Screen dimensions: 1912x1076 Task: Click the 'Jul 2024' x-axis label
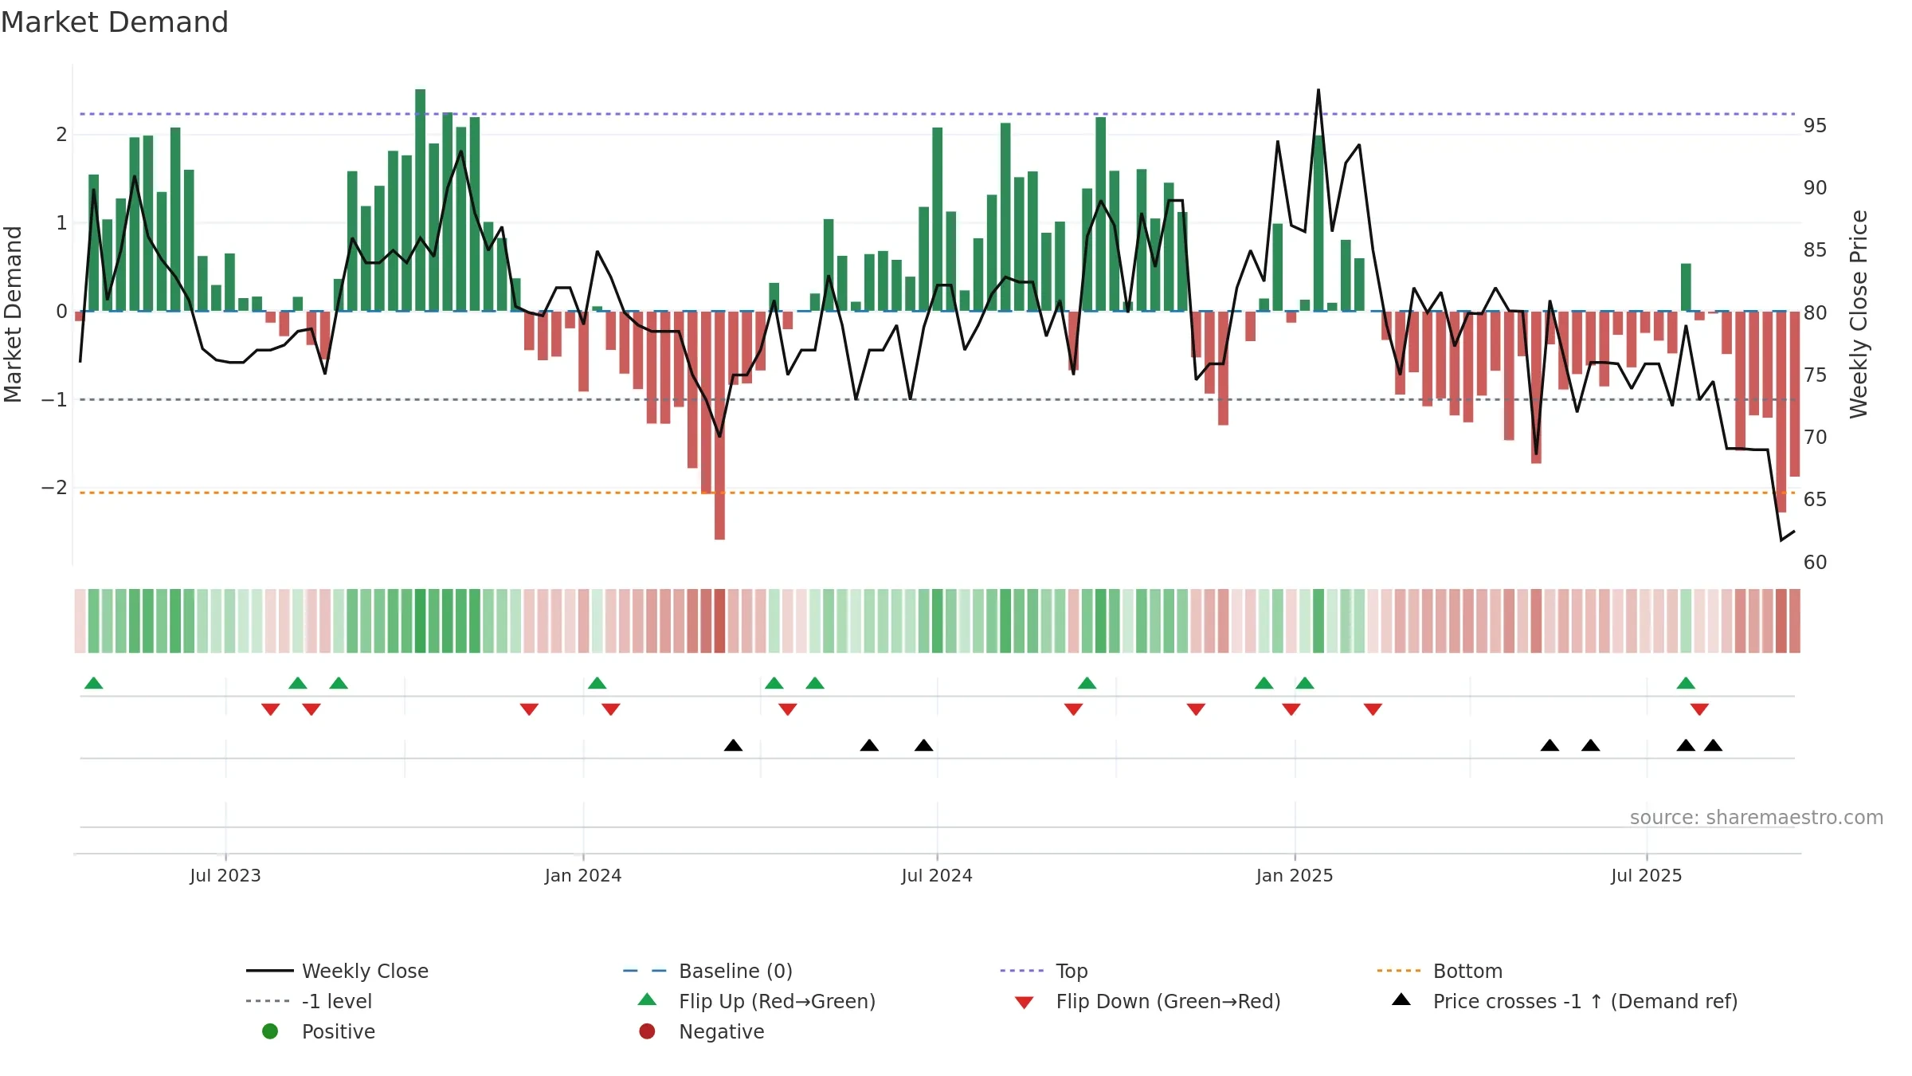[x=937, y=875]
